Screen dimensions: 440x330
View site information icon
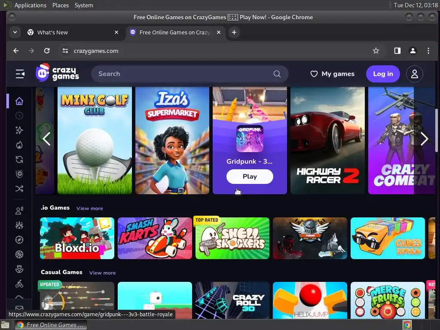click(x=65, y=51)
